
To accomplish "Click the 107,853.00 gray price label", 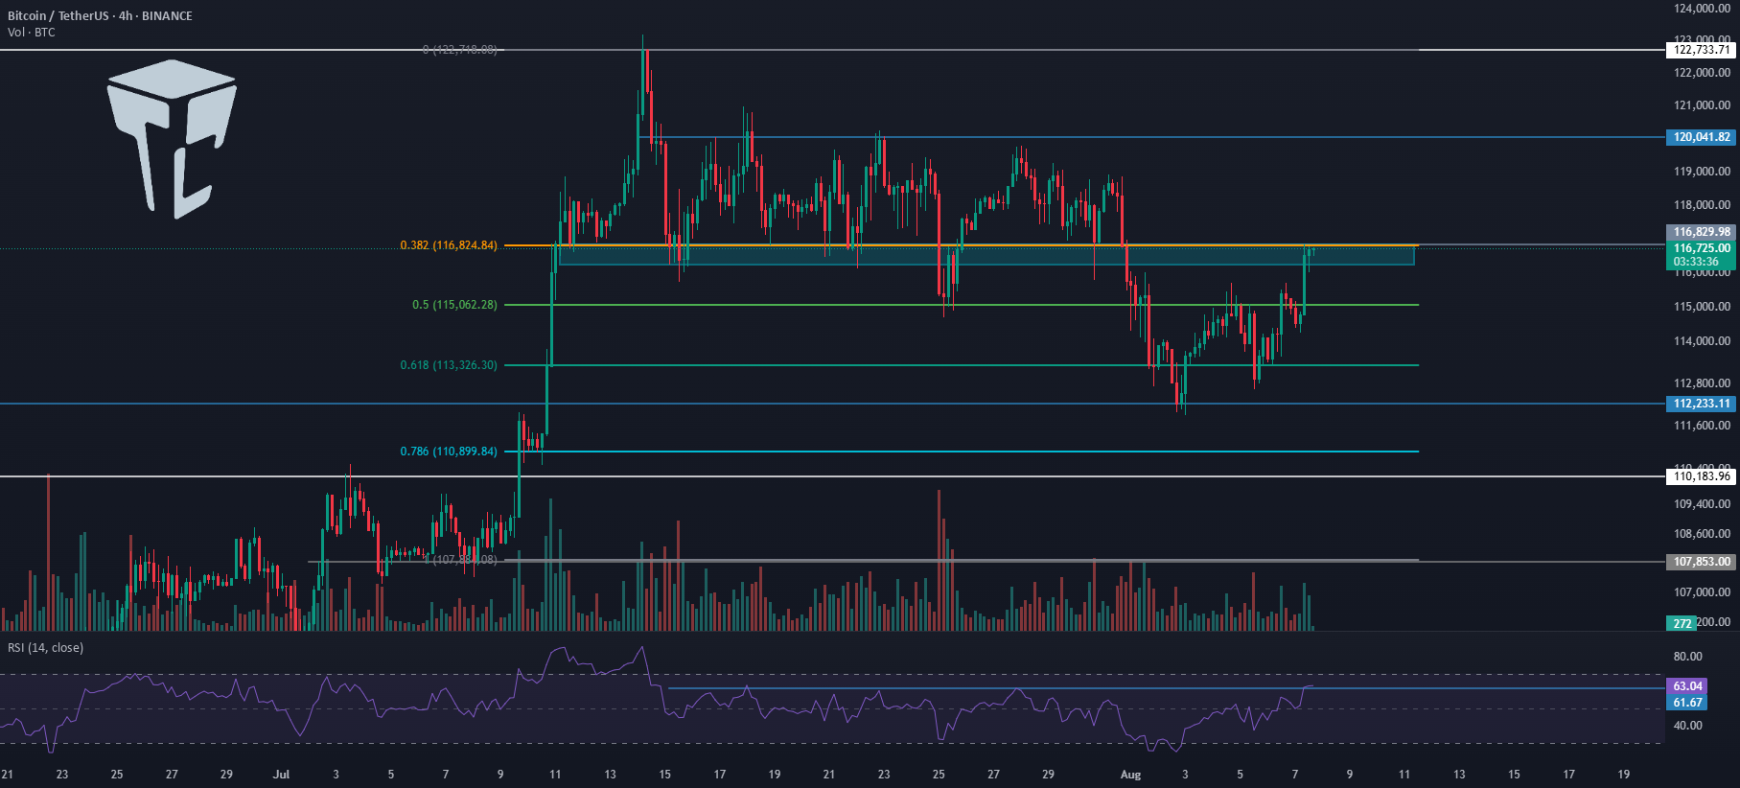I will [1702, 562].
